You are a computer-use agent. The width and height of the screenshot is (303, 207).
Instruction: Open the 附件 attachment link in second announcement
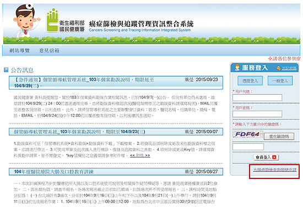pos(140,155)
